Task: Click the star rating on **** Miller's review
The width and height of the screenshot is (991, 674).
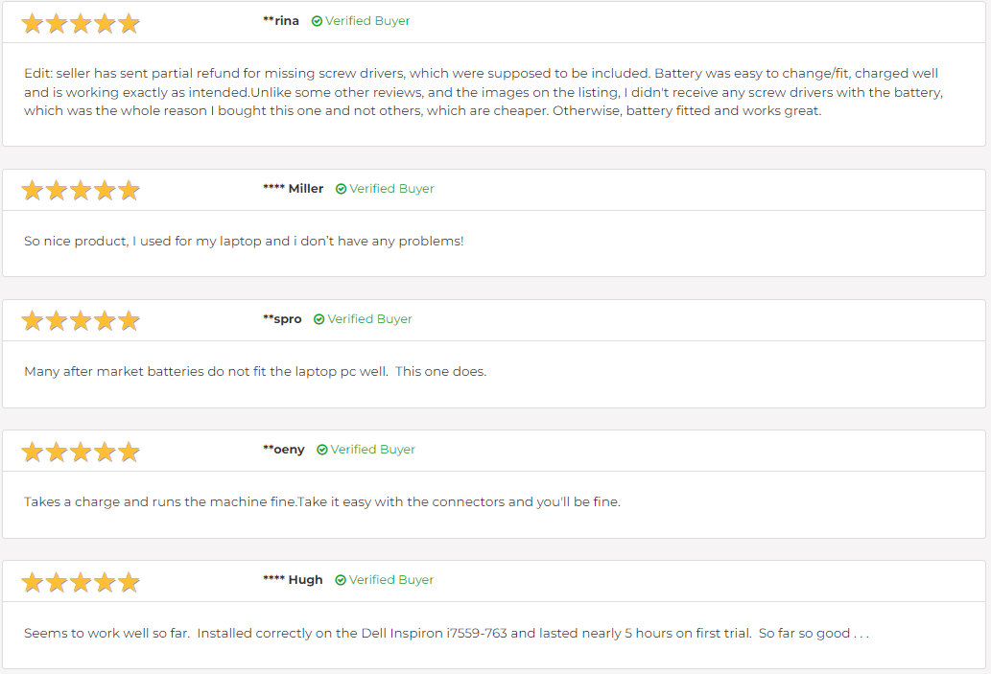Action: (81, 190)
